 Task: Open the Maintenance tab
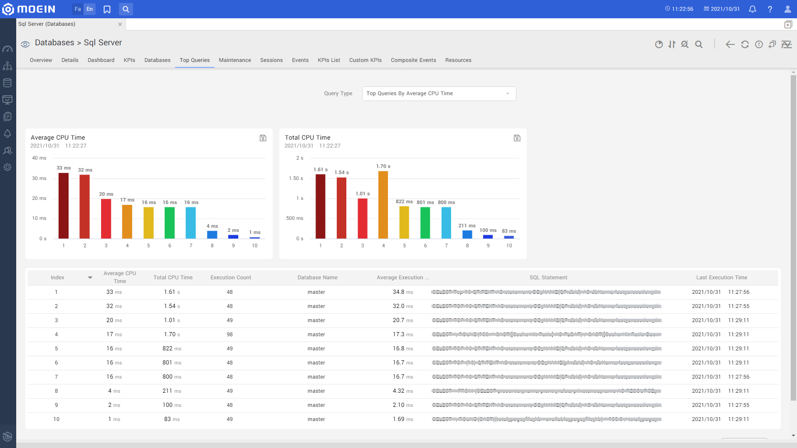click(x=235, y=60)
